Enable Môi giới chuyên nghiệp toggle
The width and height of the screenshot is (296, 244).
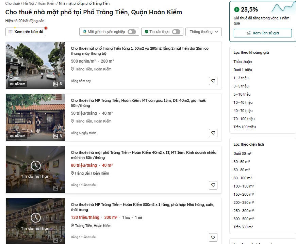[x=132, y=32]
